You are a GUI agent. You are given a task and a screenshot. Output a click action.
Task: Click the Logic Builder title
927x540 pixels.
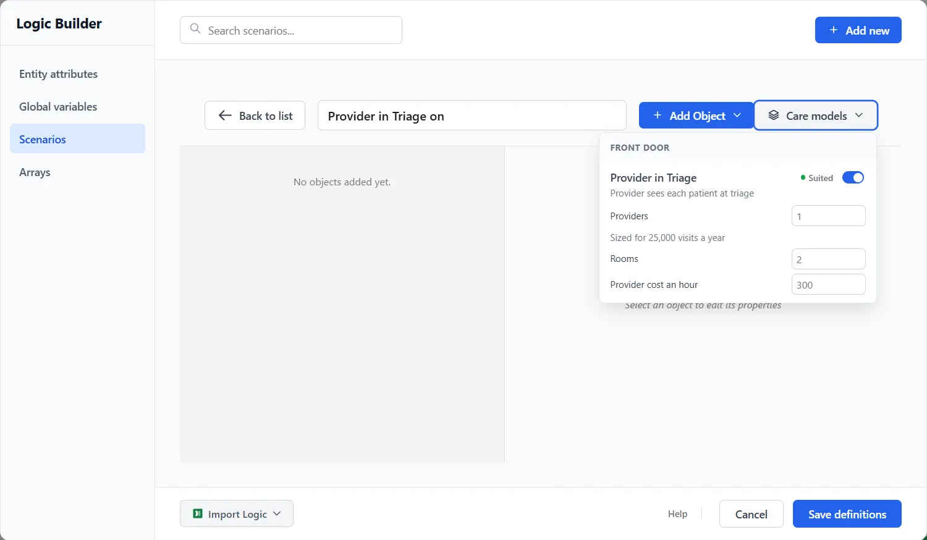59,23
